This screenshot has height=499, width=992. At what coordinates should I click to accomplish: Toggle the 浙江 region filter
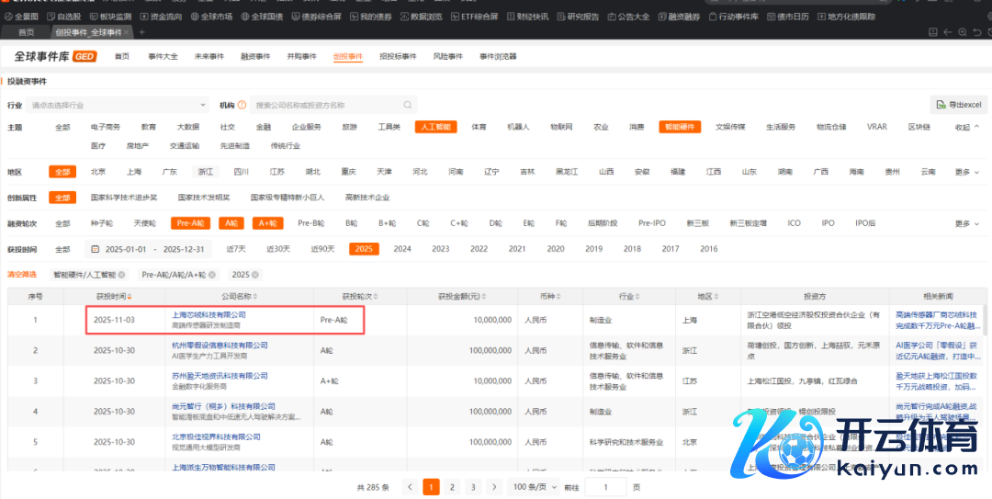[x=205, y=172]
